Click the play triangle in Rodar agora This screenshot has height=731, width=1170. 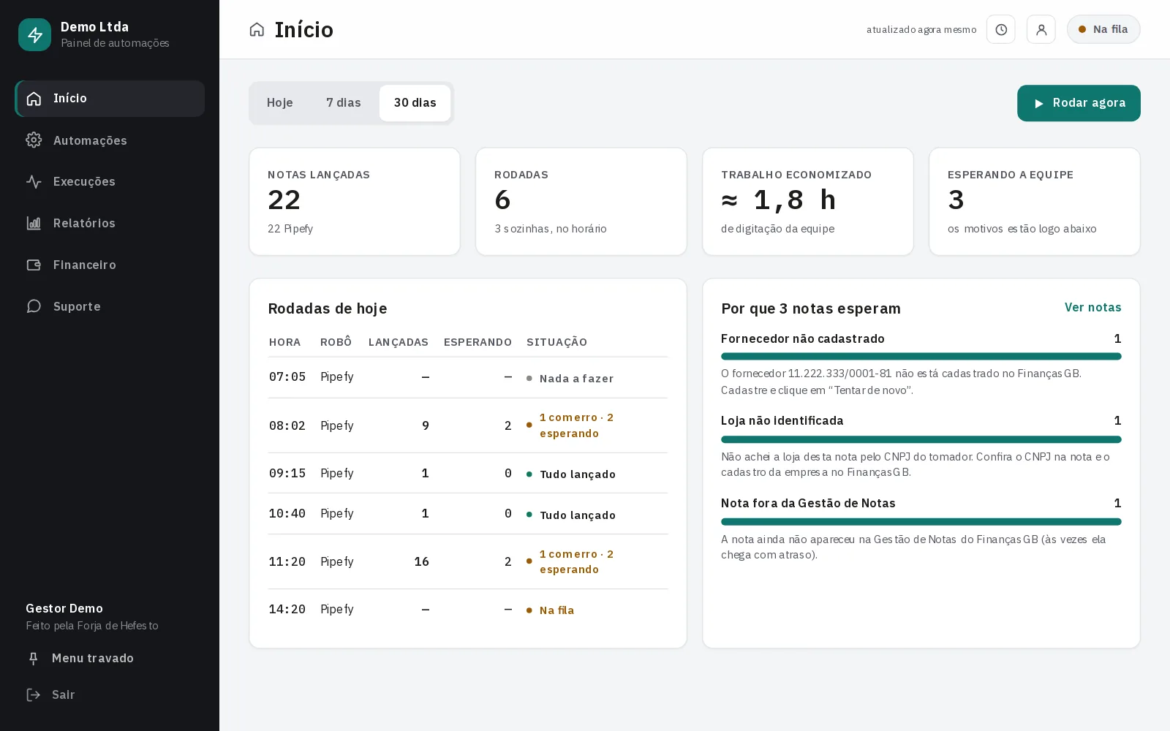click(x=1038, y=104)
